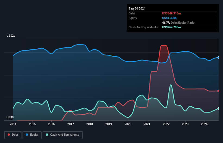Click the blue dot in Equity legend

(27, 135)
